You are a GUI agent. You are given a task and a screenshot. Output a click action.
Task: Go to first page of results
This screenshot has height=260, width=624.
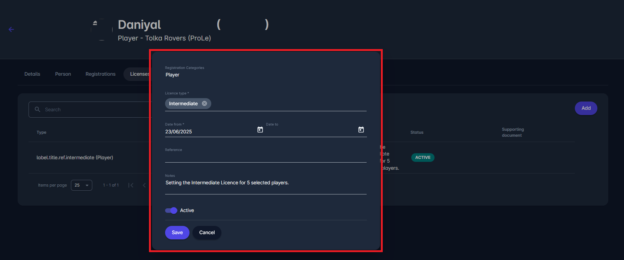click(x=131, y=185)
